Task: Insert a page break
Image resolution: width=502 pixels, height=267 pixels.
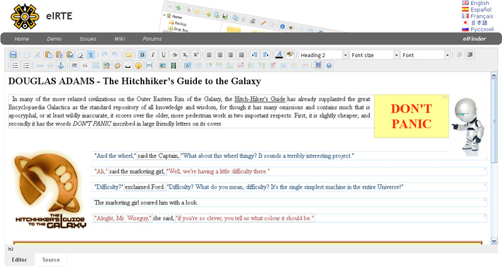Action: click(x=149, y=66)
